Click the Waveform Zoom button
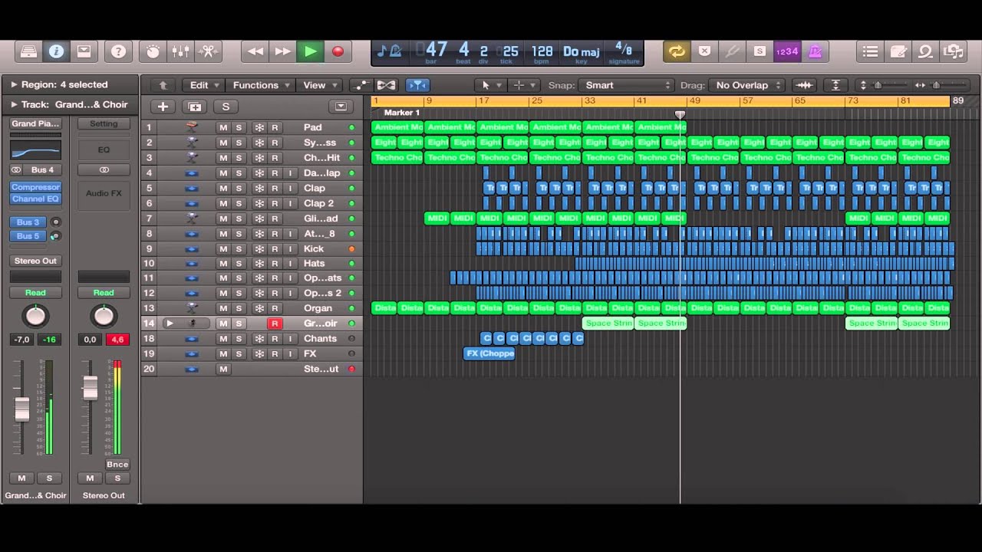This screenshot has width=982, height=552. click(x=804, y=85)
